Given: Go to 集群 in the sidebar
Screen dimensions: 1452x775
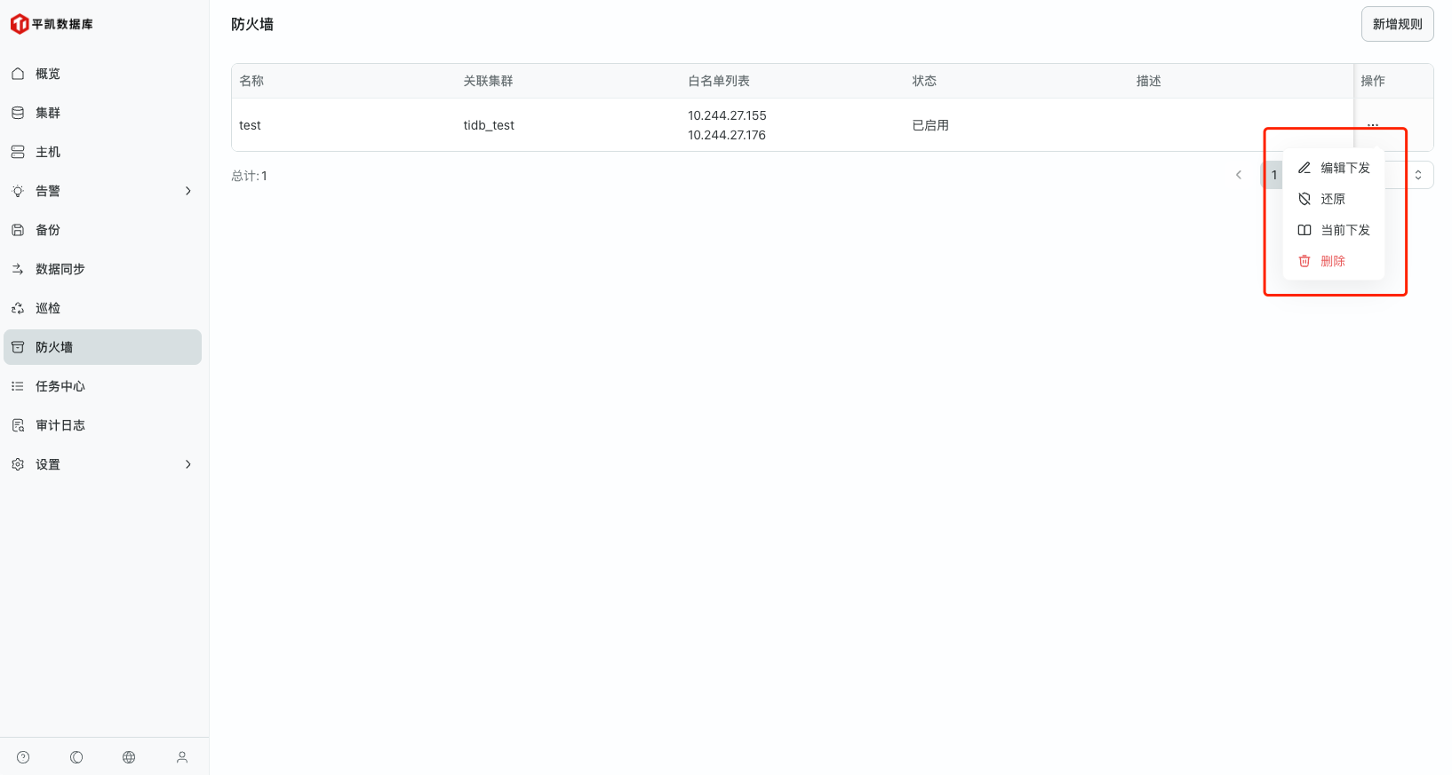Looking at the screenshot, I should (48, 113).
